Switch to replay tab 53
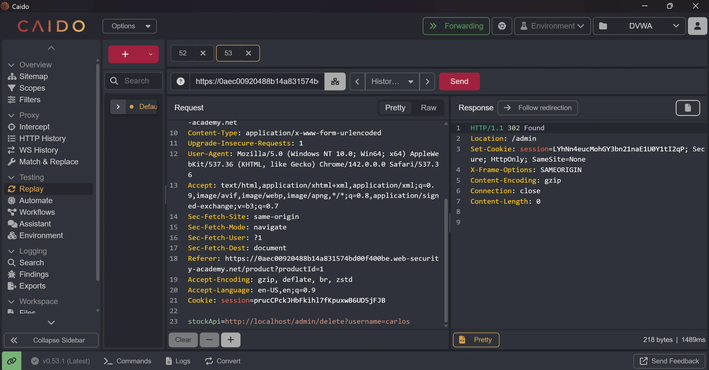 [228, 53]
